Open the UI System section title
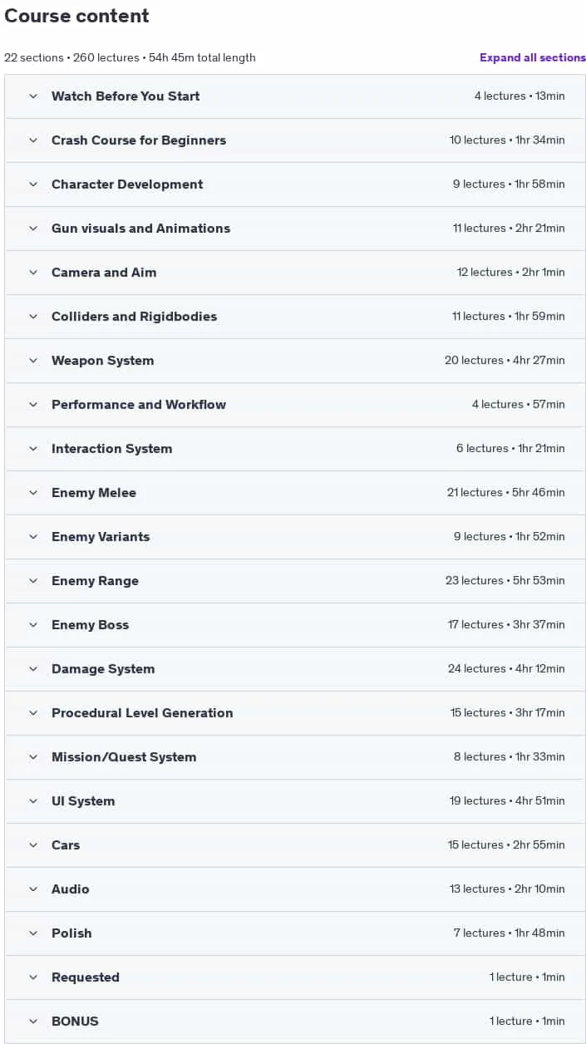586x1044 pixels. (x=83, y=801)
